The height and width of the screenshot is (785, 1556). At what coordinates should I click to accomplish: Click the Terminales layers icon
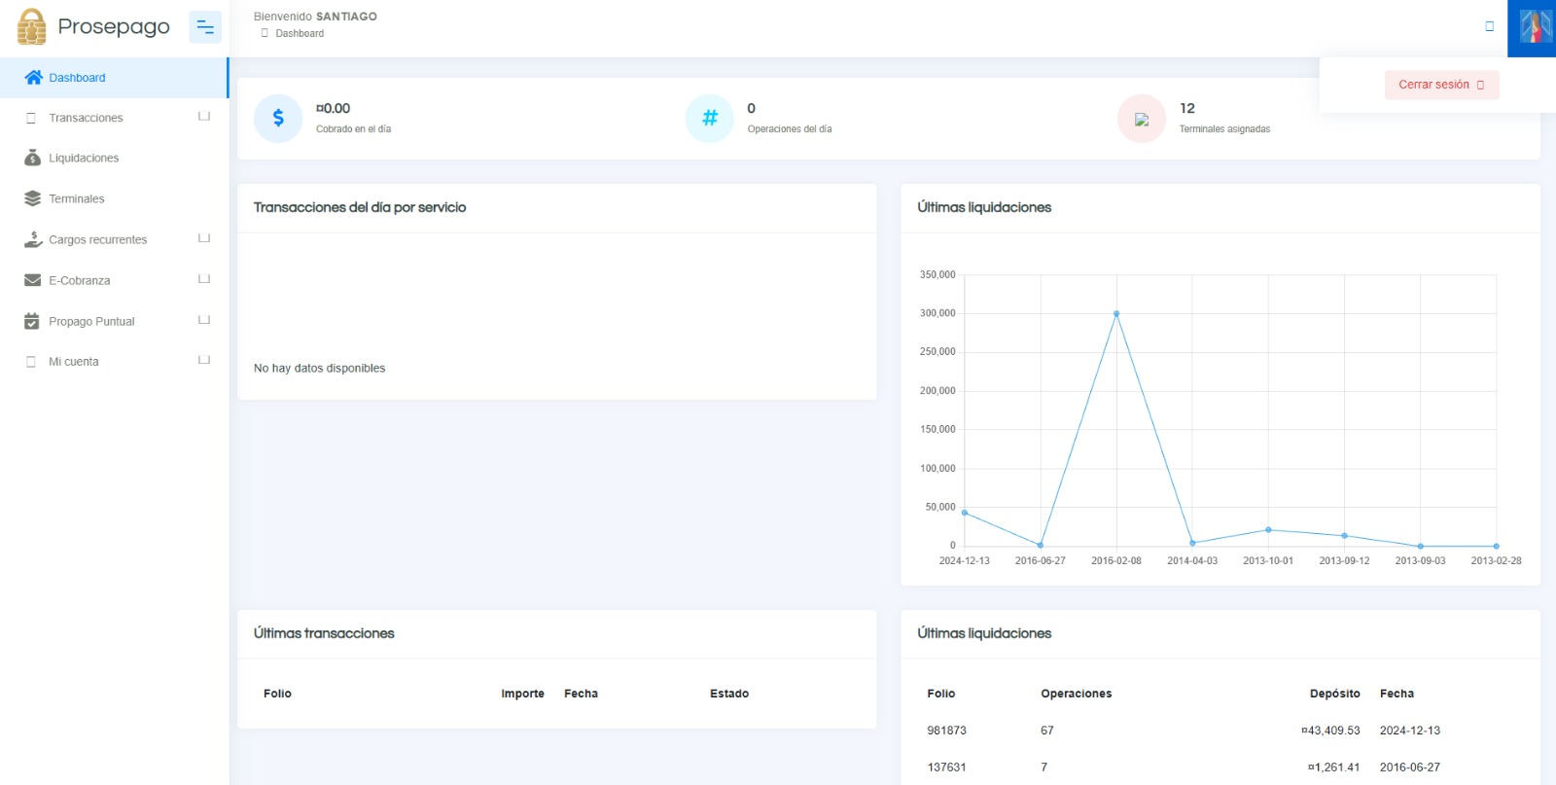32,198
